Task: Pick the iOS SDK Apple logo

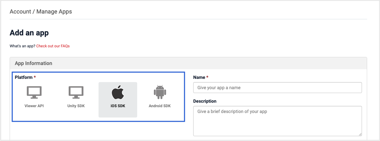Action: [x=118, y=92]
